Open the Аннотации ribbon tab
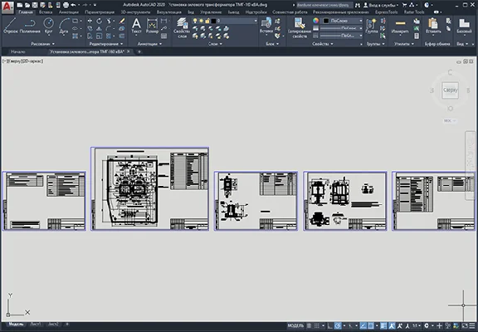 pyautogui.click(x=69, y=12)
